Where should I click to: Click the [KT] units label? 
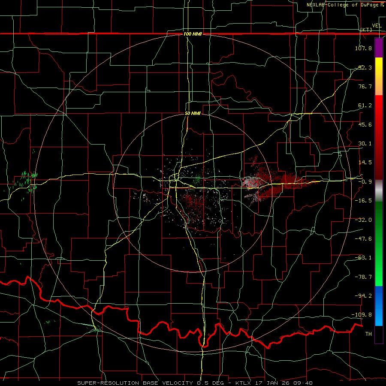(x=366, y=30)
